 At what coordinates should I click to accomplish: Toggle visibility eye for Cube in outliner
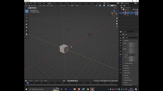(x=135, y=13)
